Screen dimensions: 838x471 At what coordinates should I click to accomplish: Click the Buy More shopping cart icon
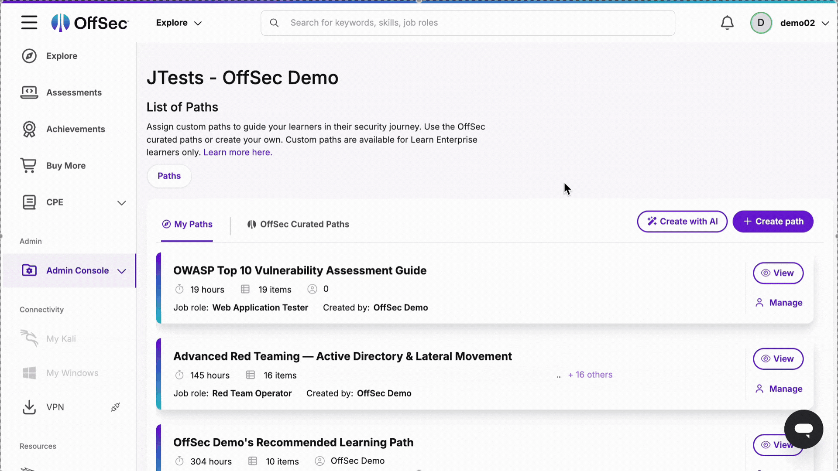pyautogui.click(x=29, y=165)
